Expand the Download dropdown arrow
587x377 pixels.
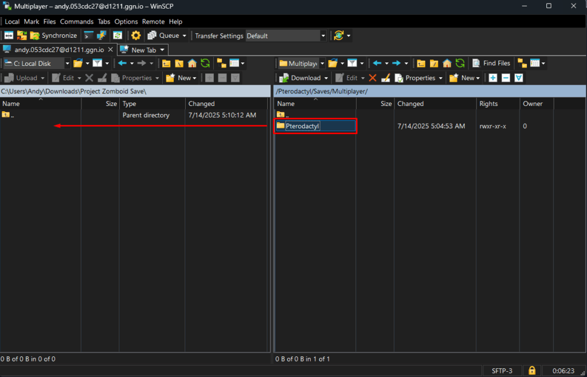click(326, 78)
